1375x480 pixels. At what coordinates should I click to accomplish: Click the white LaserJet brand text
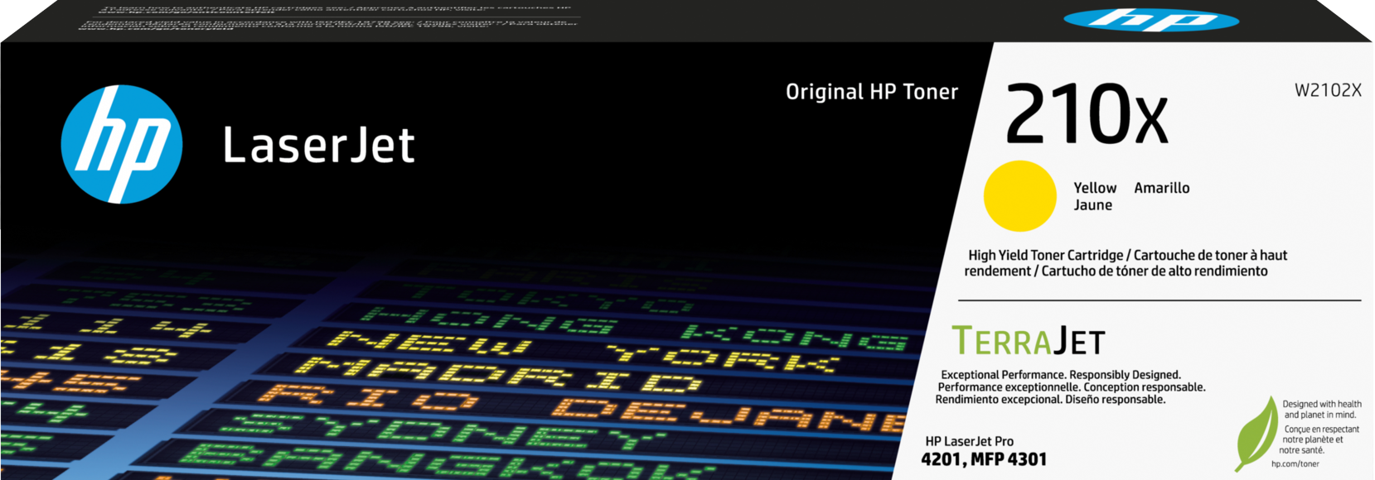tap(319, 146)
